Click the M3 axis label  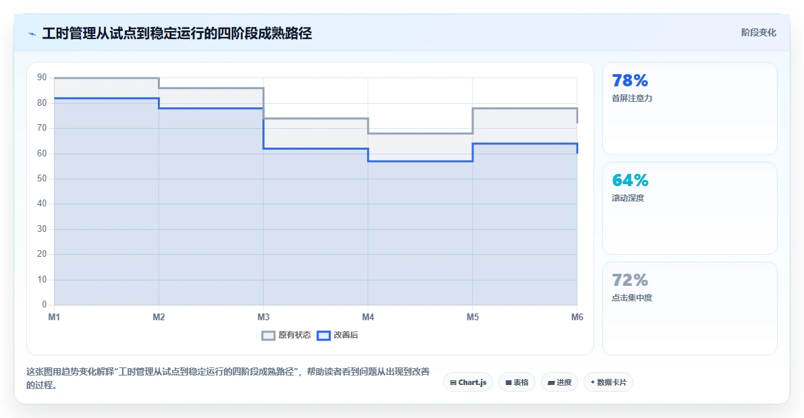tap(264, 317)
